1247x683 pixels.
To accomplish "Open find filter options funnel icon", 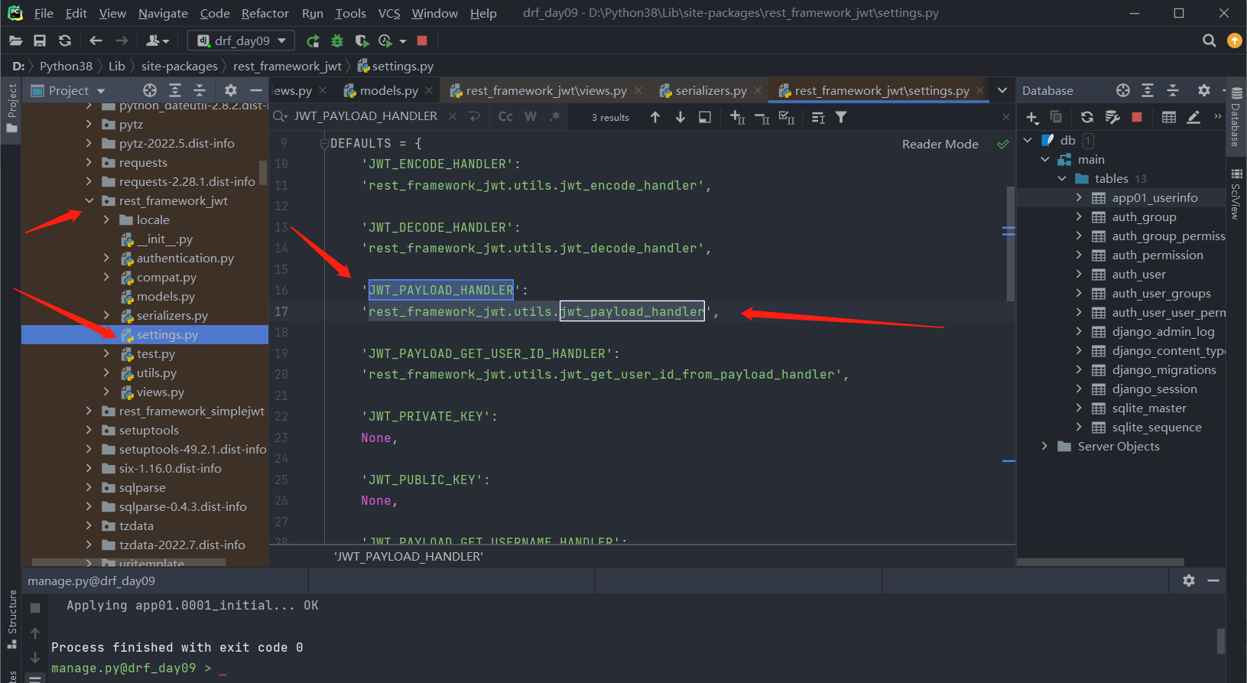I will 841,117.
